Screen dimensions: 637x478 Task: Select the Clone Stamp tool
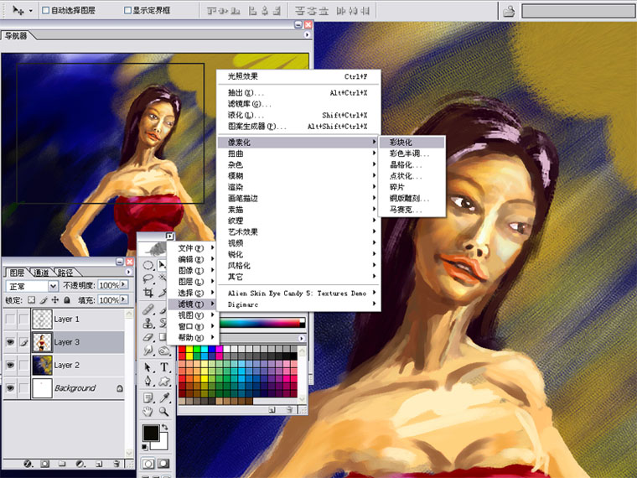pyautogui.click(x=148, y=323)
